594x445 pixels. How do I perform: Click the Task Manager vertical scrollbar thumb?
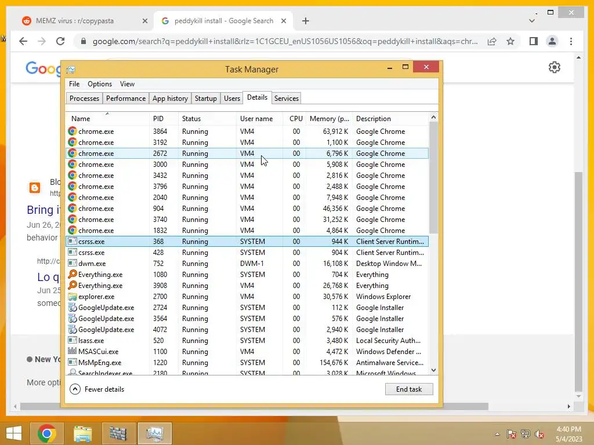pos(434,178)
